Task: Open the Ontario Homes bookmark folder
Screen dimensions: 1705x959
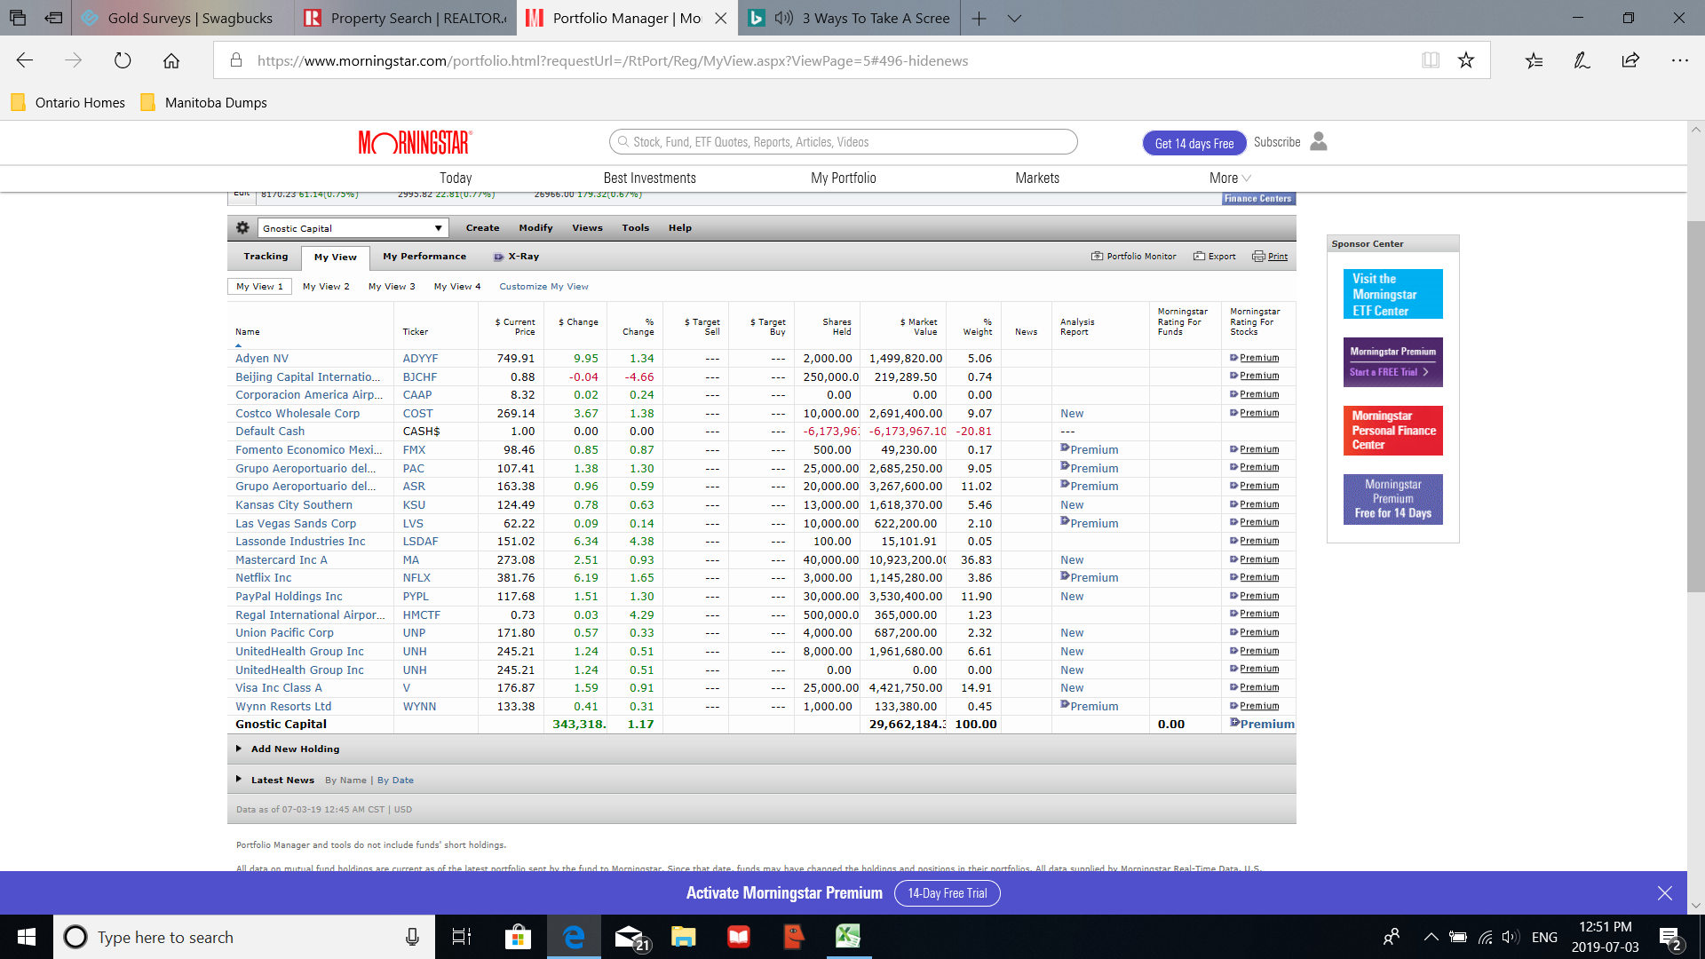Action: [68, 103]
